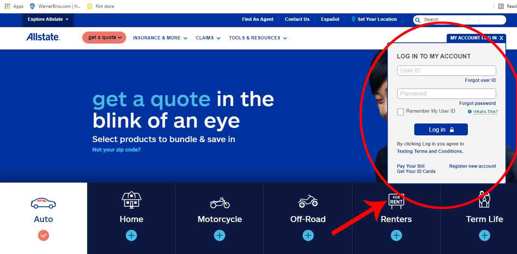Select the Motorcycle icon

tap(220, 203)
